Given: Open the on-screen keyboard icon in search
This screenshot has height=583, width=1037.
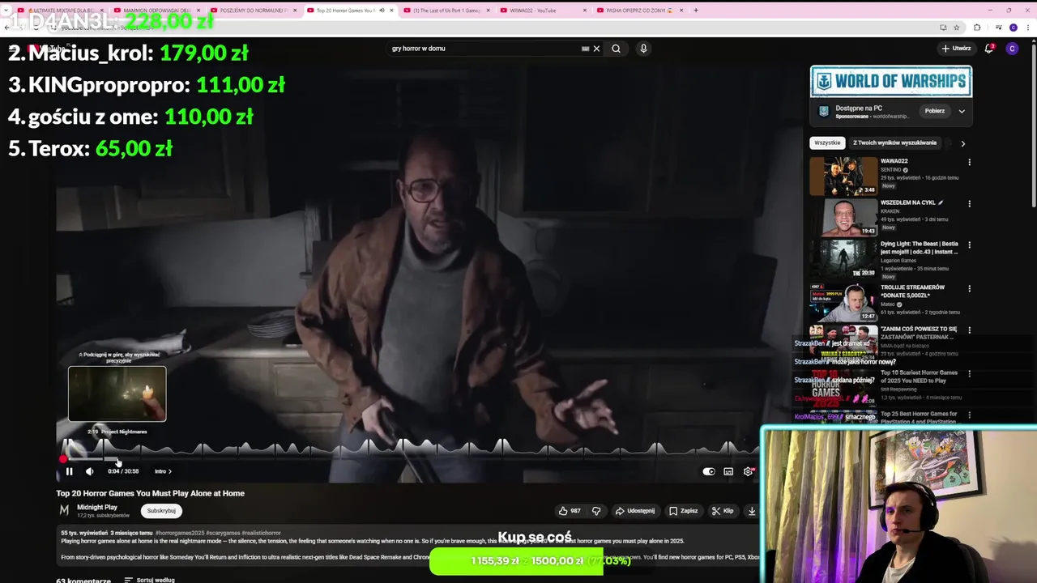Looking at the screenshot, I should tap(585, 49).
